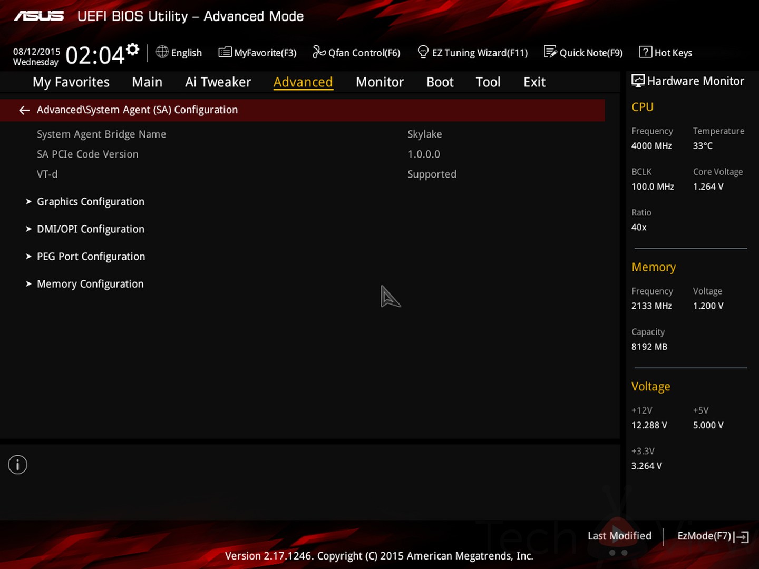Switch to the Boot tab
Viewport: 759px width, 569px height.
tap(440, 82)
